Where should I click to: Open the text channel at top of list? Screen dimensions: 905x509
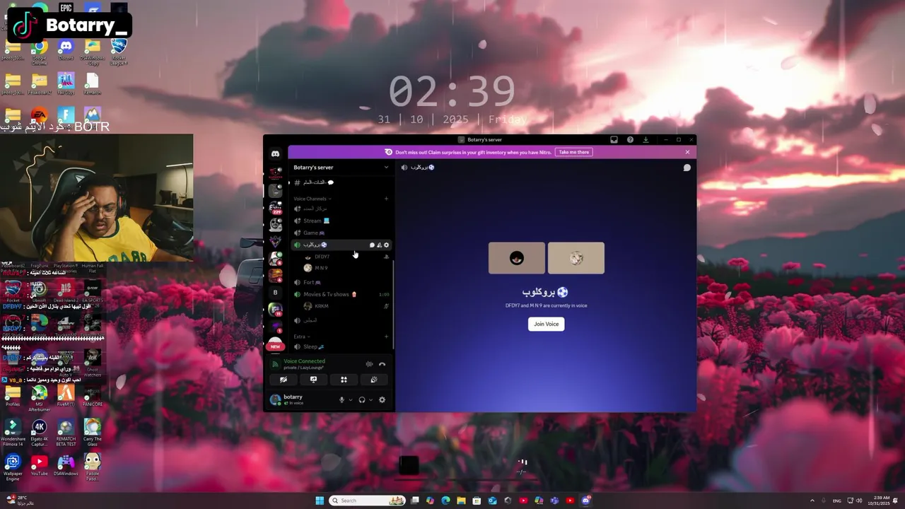342,182
